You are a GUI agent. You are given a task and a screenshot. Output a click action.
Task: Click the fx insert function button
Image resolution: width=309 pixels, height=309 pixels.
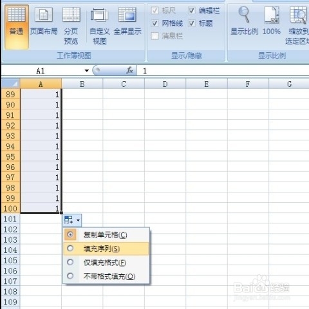click(x=130, y=70)
